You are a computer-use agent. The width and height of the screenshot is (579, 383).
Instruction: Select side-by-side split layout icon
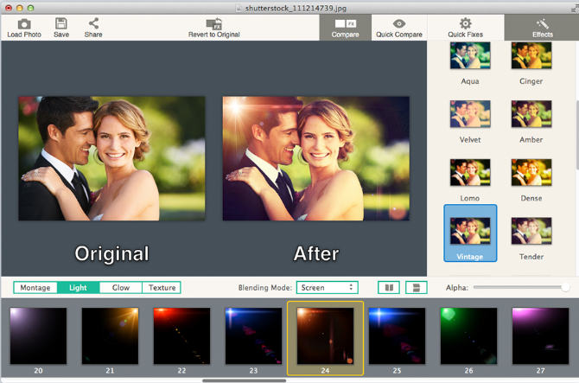[389, 288]
